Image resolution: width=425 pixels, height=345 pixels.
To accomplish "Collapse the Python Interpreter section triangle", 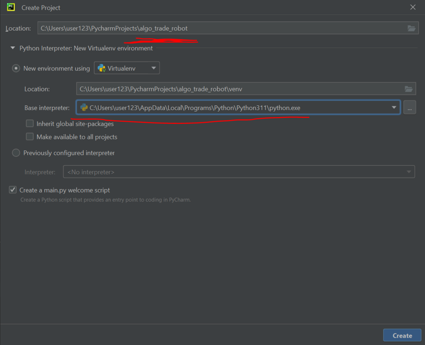I will pyautogui.click(x=12, y=48).
